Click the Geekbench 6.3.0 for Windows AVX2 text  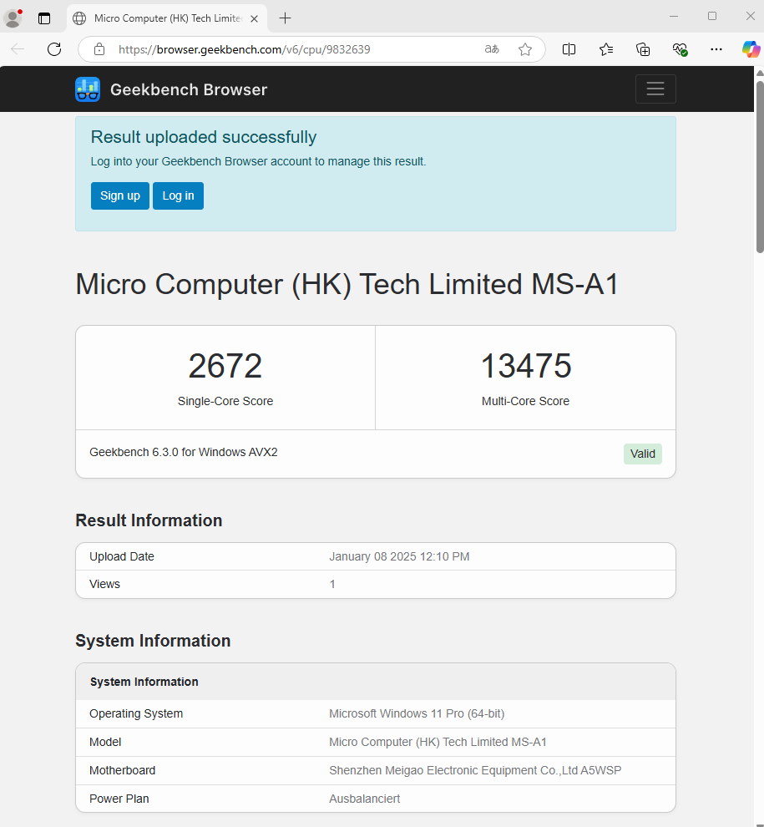(184, 452)
